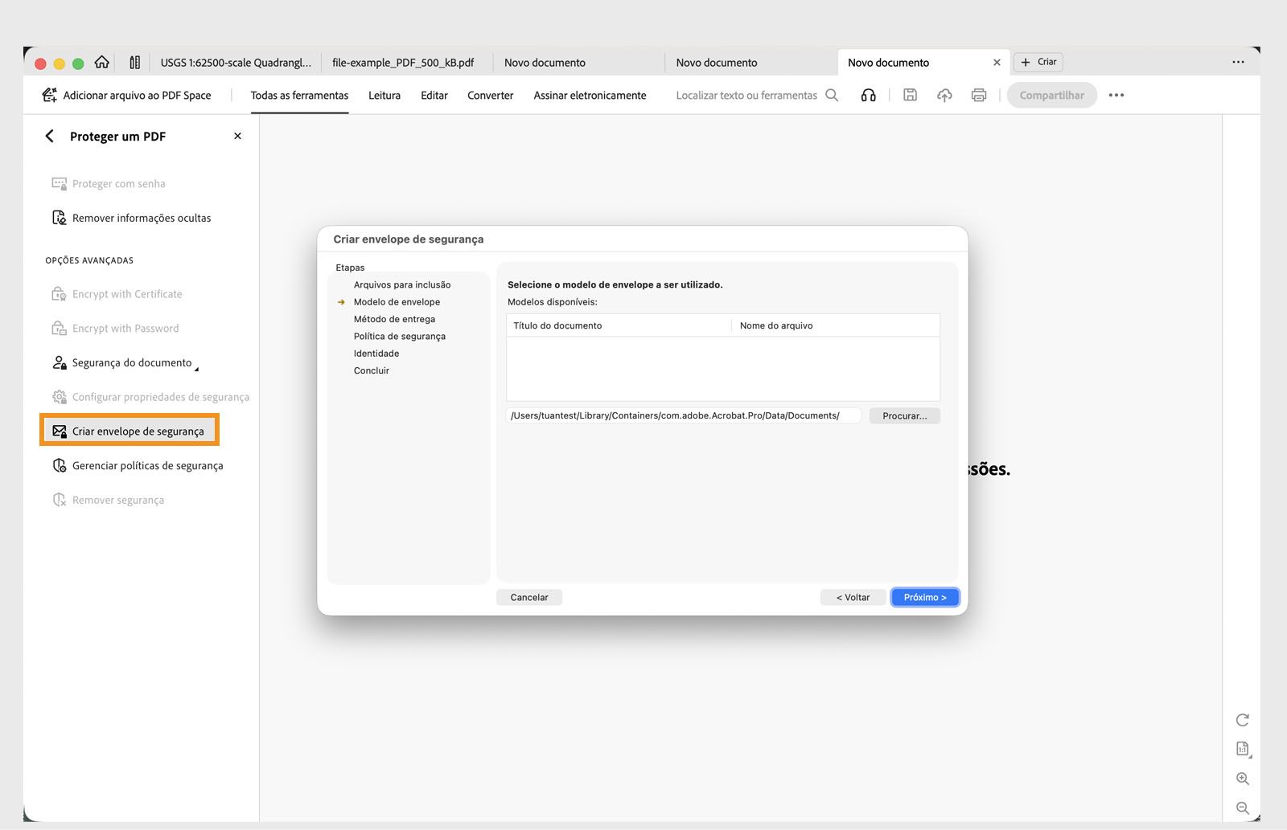Click the Localizar texto ou ferramentas search field
The width and height of the screenshot is (1287, 830).
746,95
